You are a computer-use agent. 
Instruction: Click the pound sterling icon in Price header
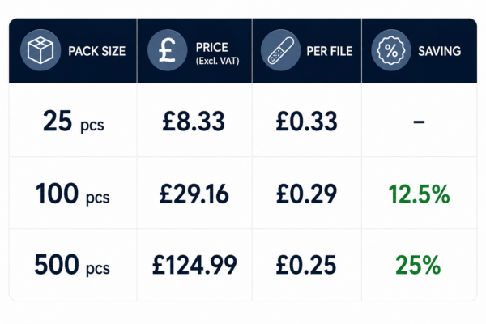point(168,50)
